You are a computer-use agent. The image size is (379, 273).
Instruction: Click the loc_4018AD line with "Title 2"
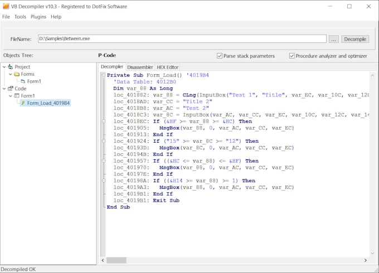pos(163,101)
